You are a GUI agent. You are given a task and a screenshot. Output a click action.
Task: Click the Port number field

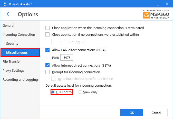[x=67, y=58]
